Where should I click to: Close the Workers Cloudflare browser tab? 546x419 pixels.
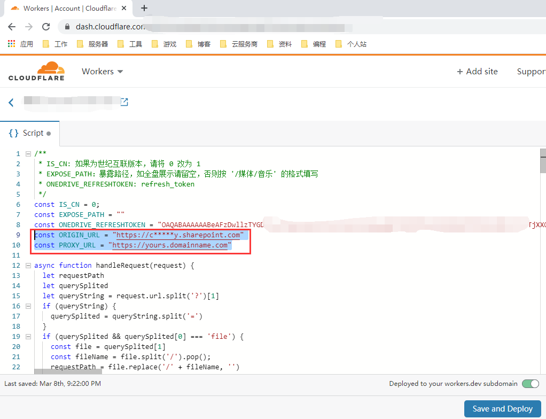point(124,8)
